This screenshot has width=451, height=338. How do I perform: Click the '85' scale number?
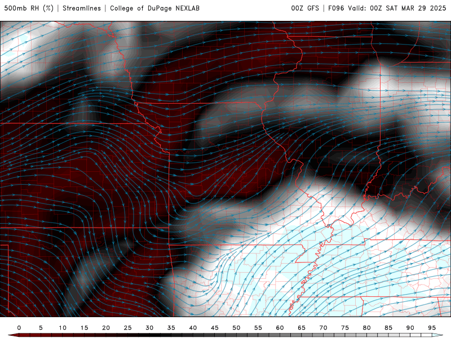[388, 328]
